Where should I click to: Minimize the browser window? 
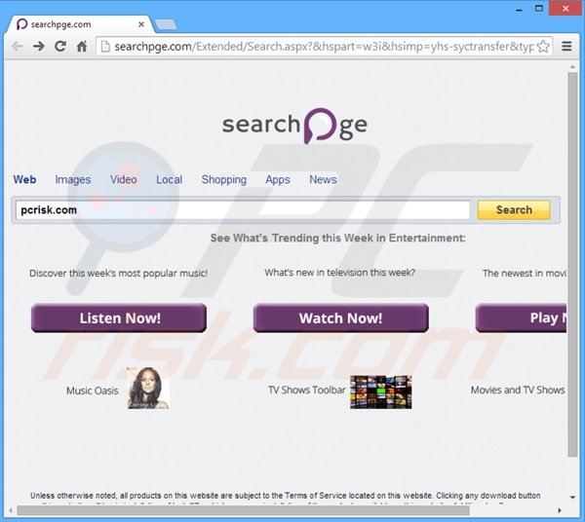(519, 9)
